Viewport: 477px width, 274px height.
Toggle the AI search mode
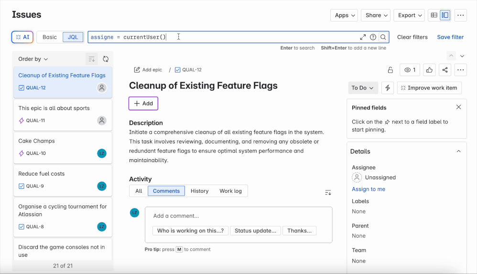pyautogui.click(x=22, y=37)
